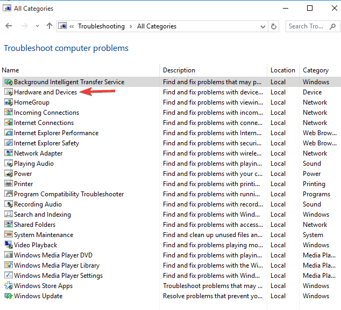The width and height of the screenshot is (341, 310).
Task: Go up one level with up arrow
Action: 49,26
